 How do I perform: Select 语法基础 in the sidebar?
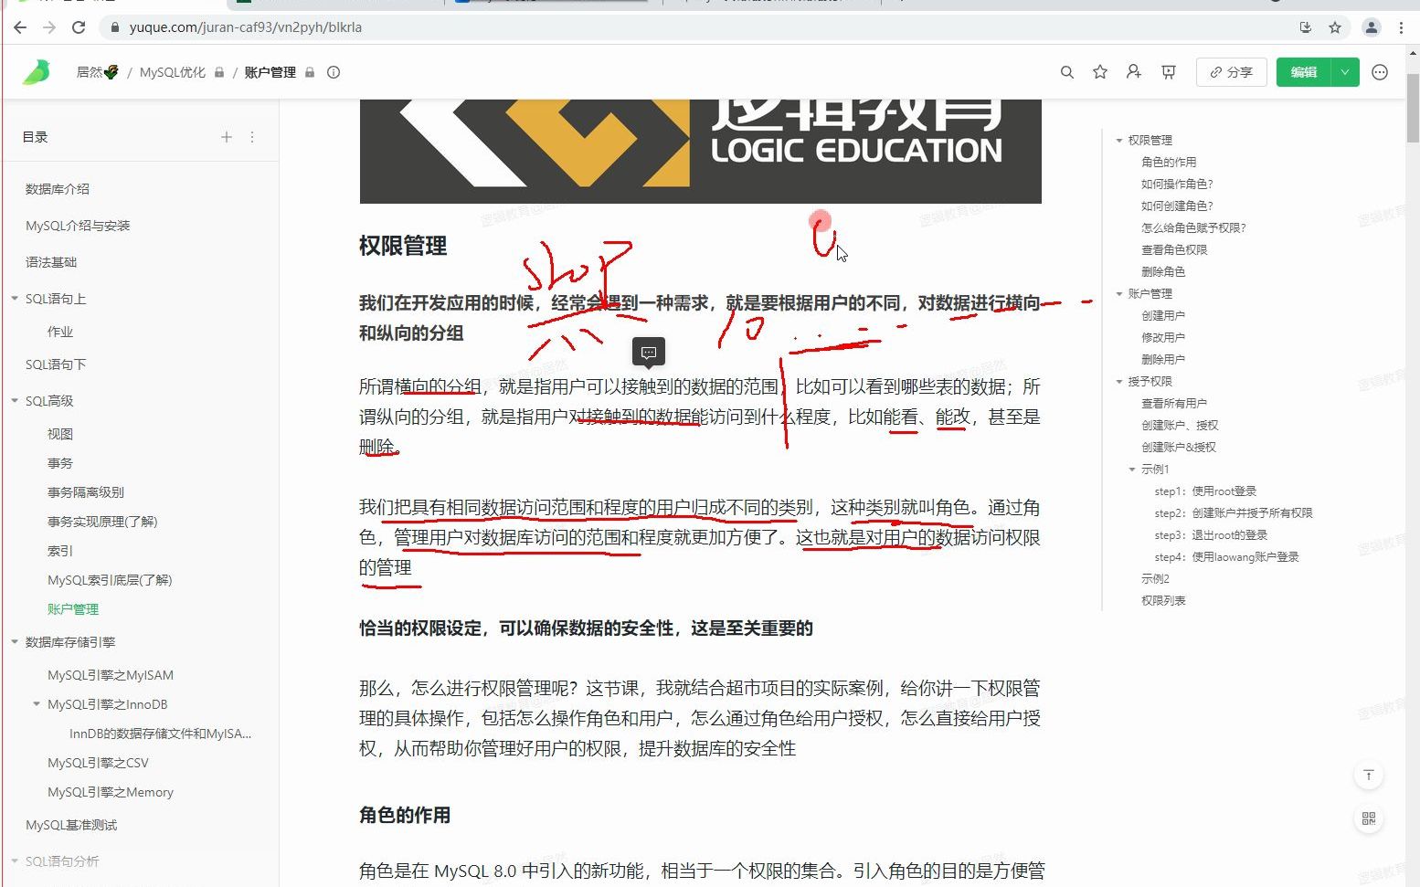[x=51, y=262]
